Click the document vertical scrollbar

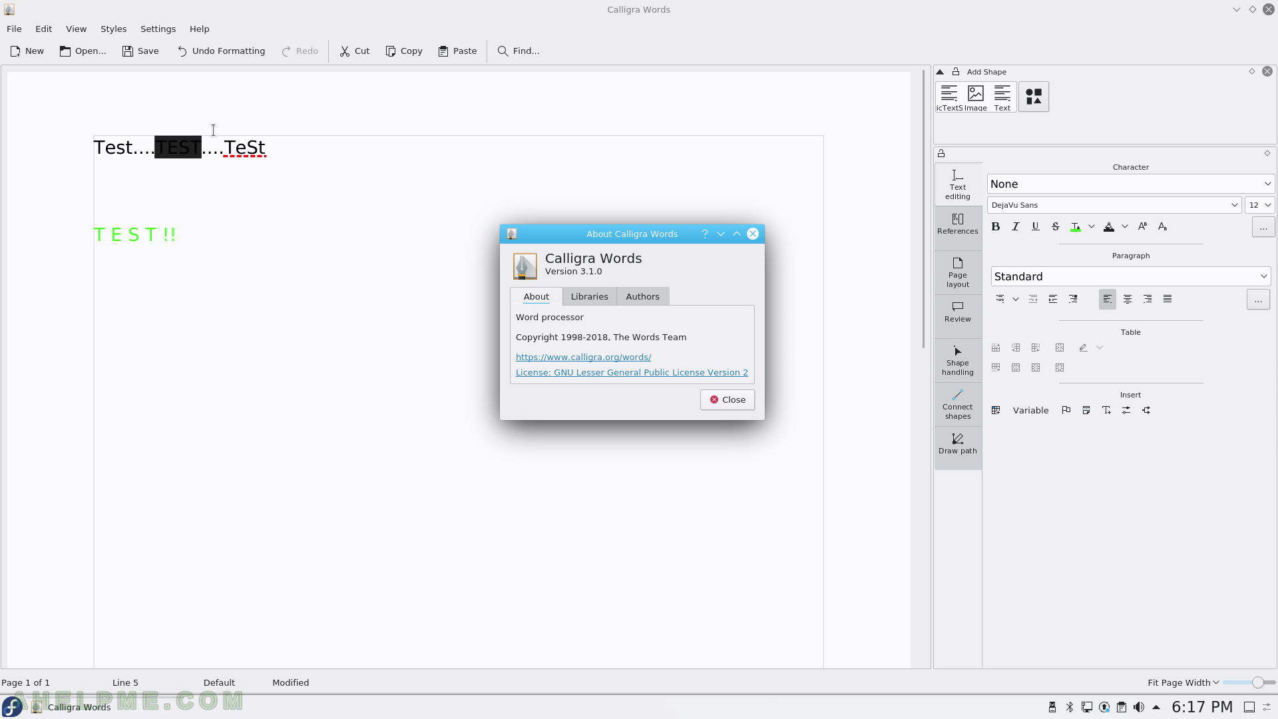click(923, 208)
